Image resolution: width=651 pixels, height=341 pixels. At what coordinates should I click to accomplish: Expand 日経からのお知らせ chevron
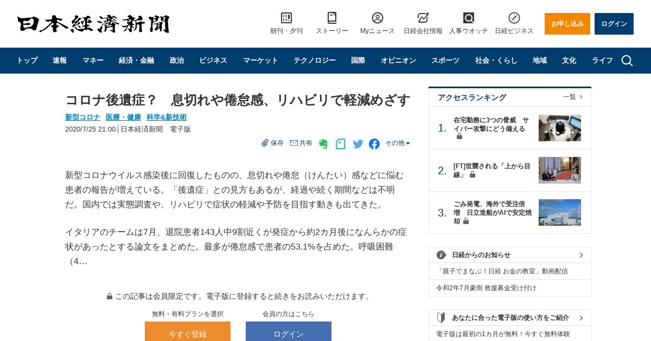point(581,255)
